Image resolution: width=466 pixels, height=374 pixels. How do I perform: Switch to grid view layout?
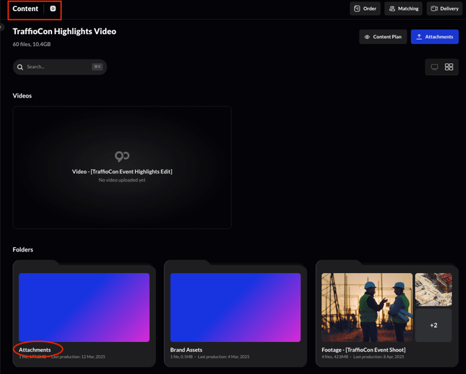pyautogui.click(x=449, y=67)
